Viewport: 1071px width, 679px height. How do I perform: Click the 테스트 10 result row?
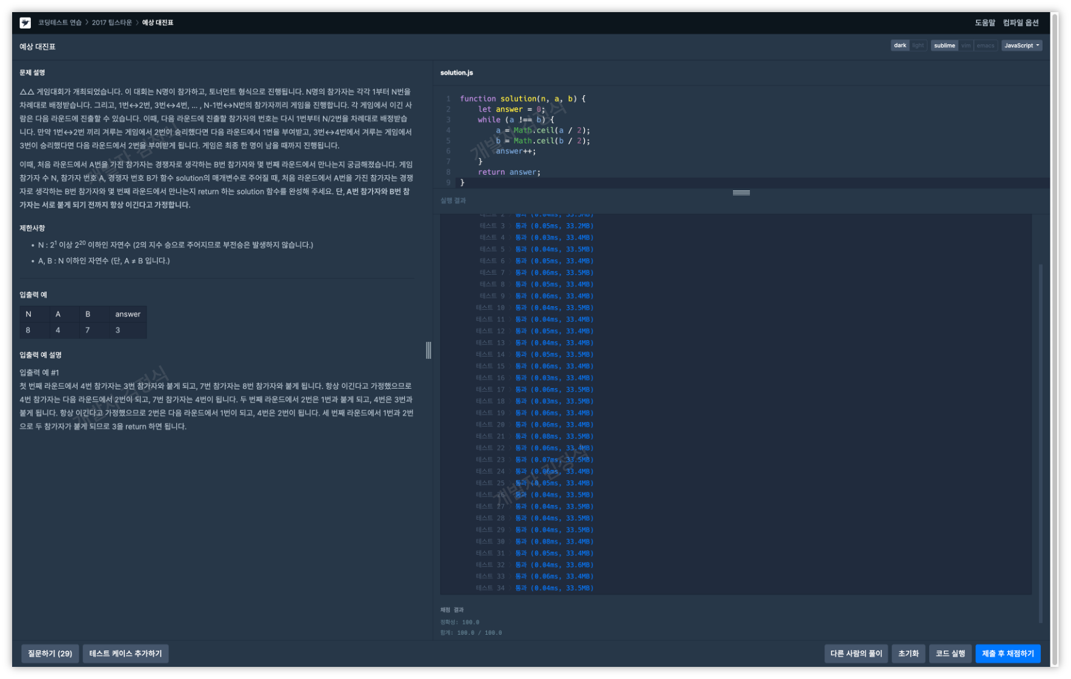click(x=534, y=308)
